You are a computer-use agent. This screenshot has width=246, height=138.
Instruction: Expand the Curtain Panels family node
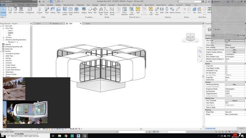[3, 65]
